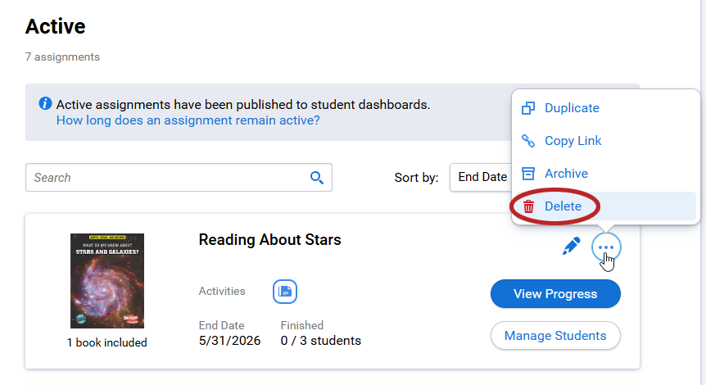The height and width of the screenshot is (385, 706).
Task: Click the 'Sort by:' label
Action: click(x=417, y=178)
